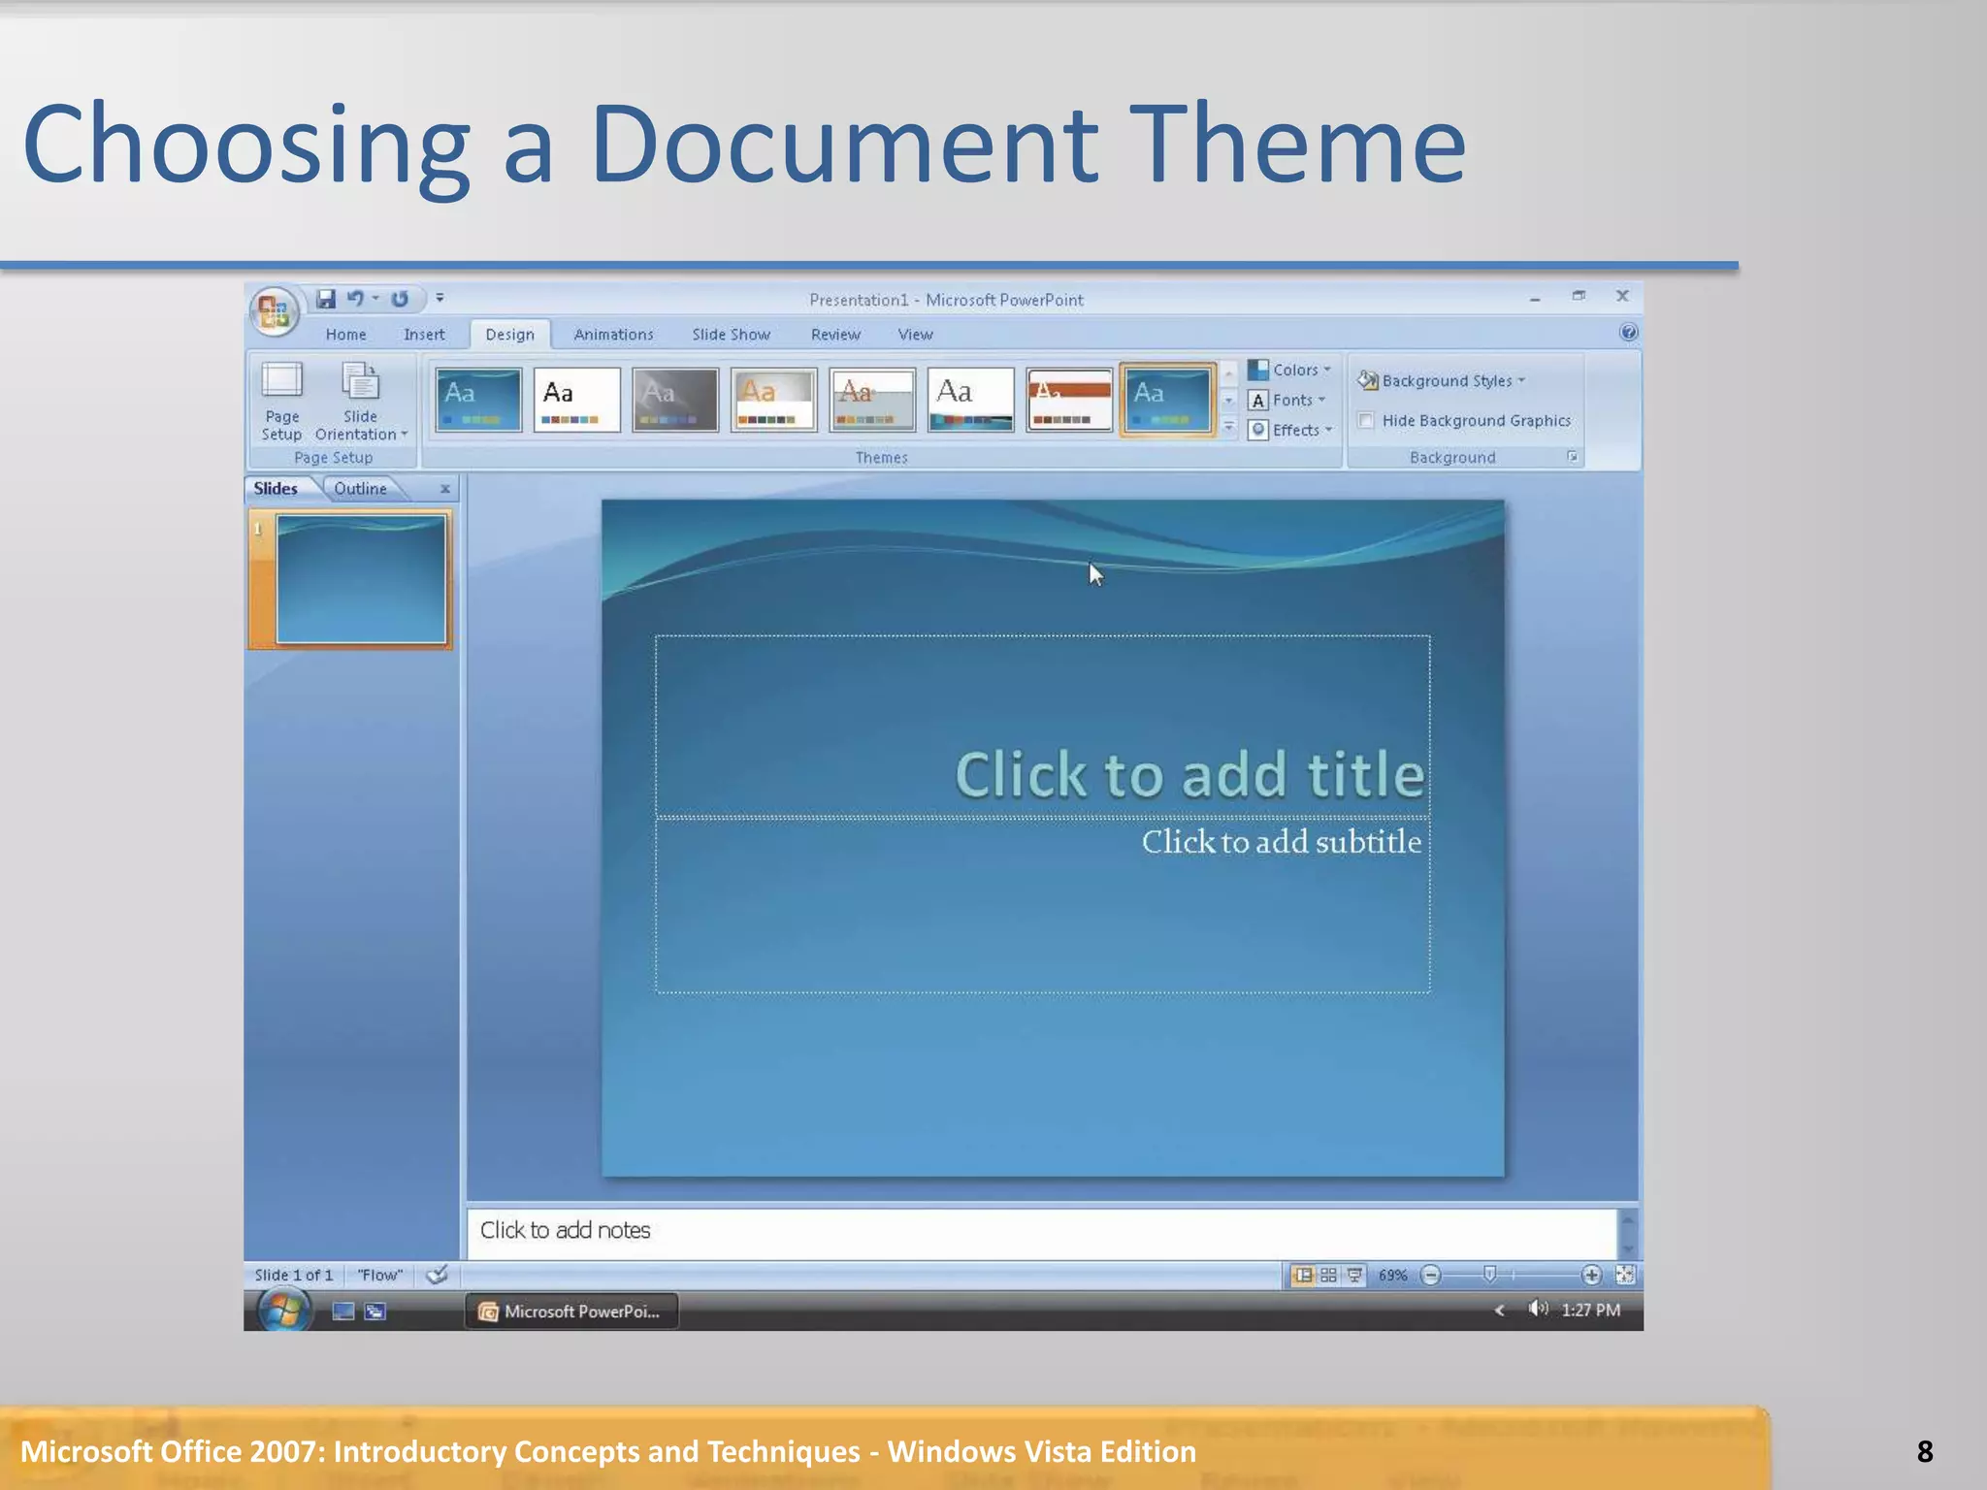Select the highlighted Flow theme thumbnail
The image size is (1987, 1490).
tap(1167, 399)
